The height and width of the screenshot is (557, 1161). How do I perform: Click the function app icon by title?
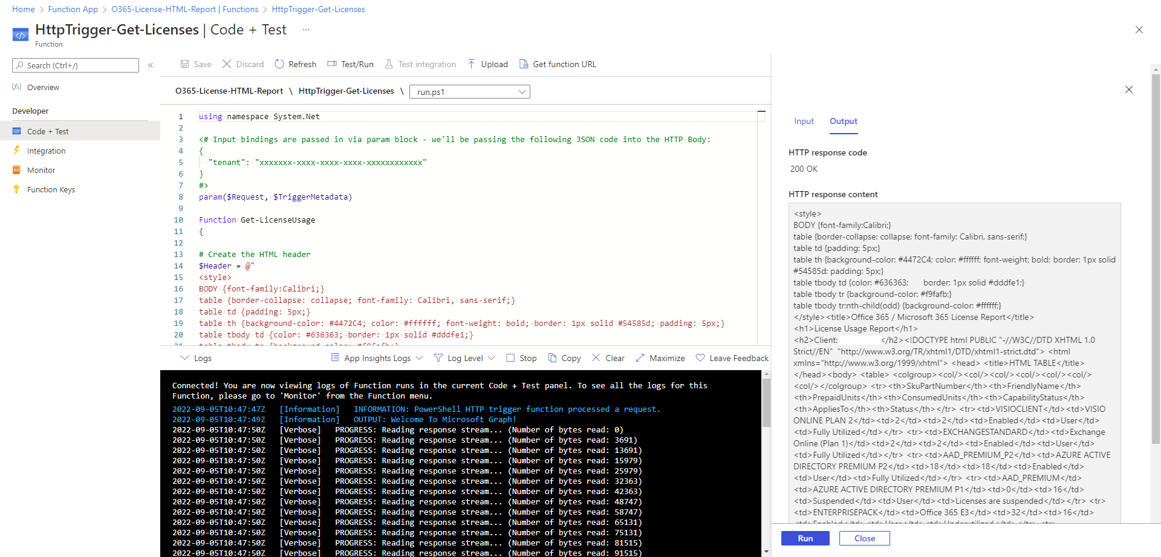click(21, 34)
